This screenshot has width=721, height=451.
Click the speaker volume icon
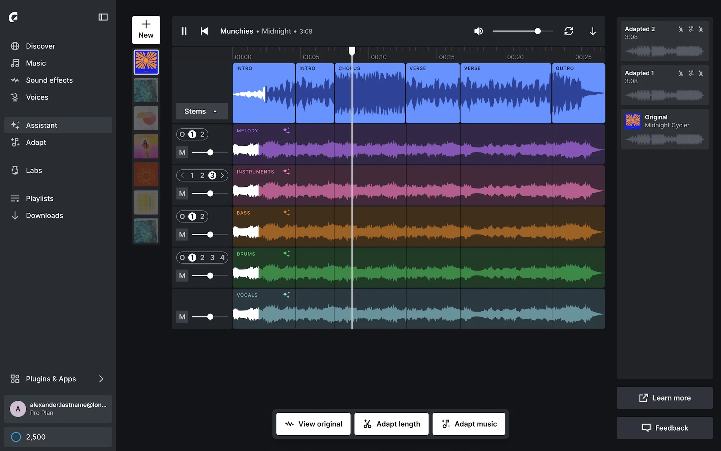point(478,31)
